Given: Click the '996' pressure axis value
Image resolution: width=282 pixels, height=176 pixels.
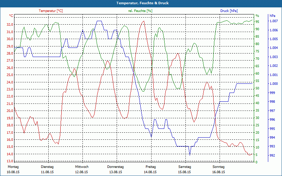Looking at the screenshot, I should click(x=272, y=120).
